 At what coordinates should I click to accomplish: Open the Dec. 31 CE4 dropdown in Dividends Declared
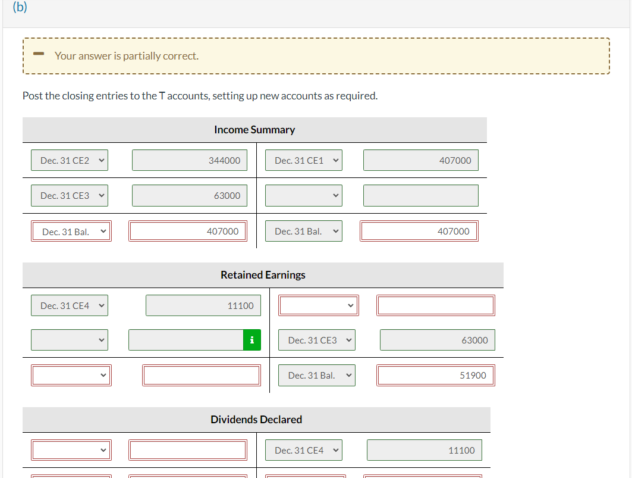tap(303, 449)
